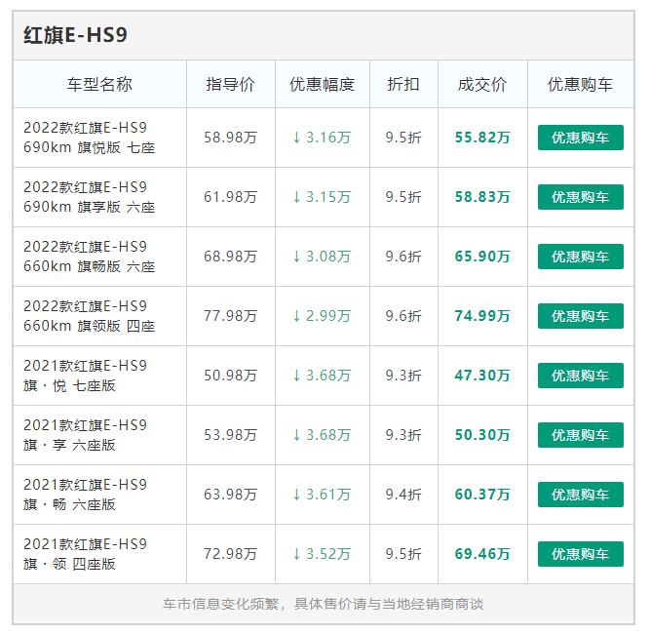This screenshot has height=635, width=650.
Task: Click discount amount ↓3.15万
Action: point(323,197)
